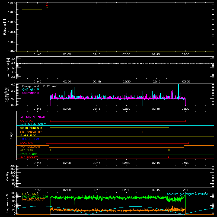
Task: Click the red X legend line
Action: point(32,6)
